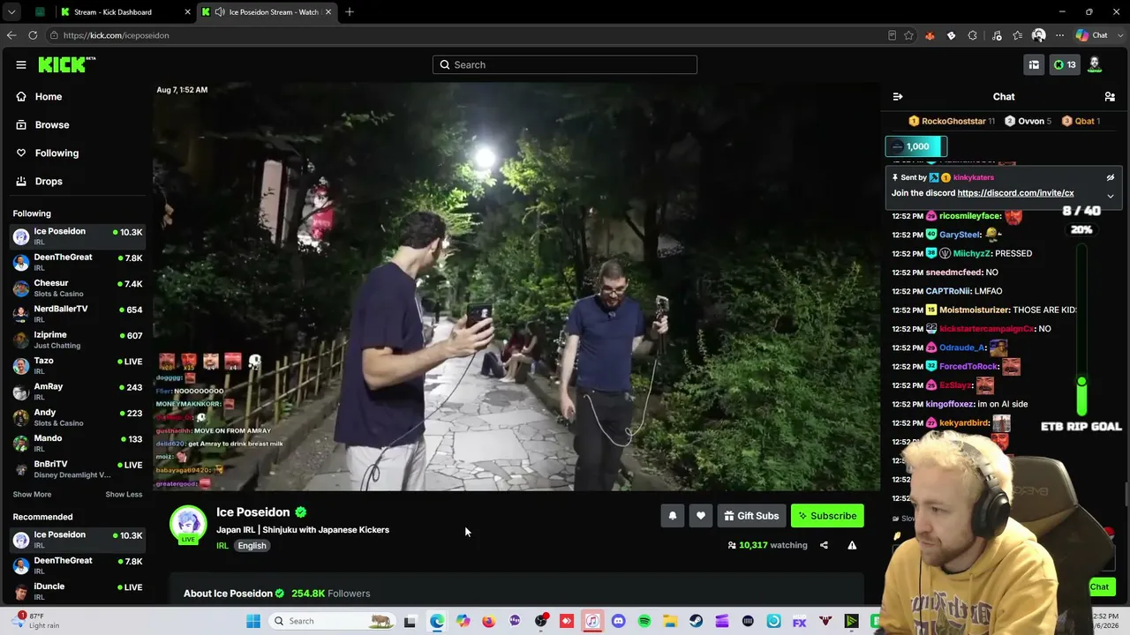Open browser settings and more menu
The image size is (1130, 635).
pos(1059,35)
